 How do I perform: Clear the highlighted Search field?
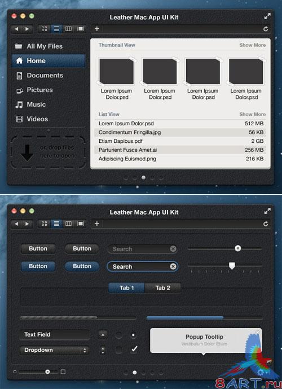[x=173, y=266]
